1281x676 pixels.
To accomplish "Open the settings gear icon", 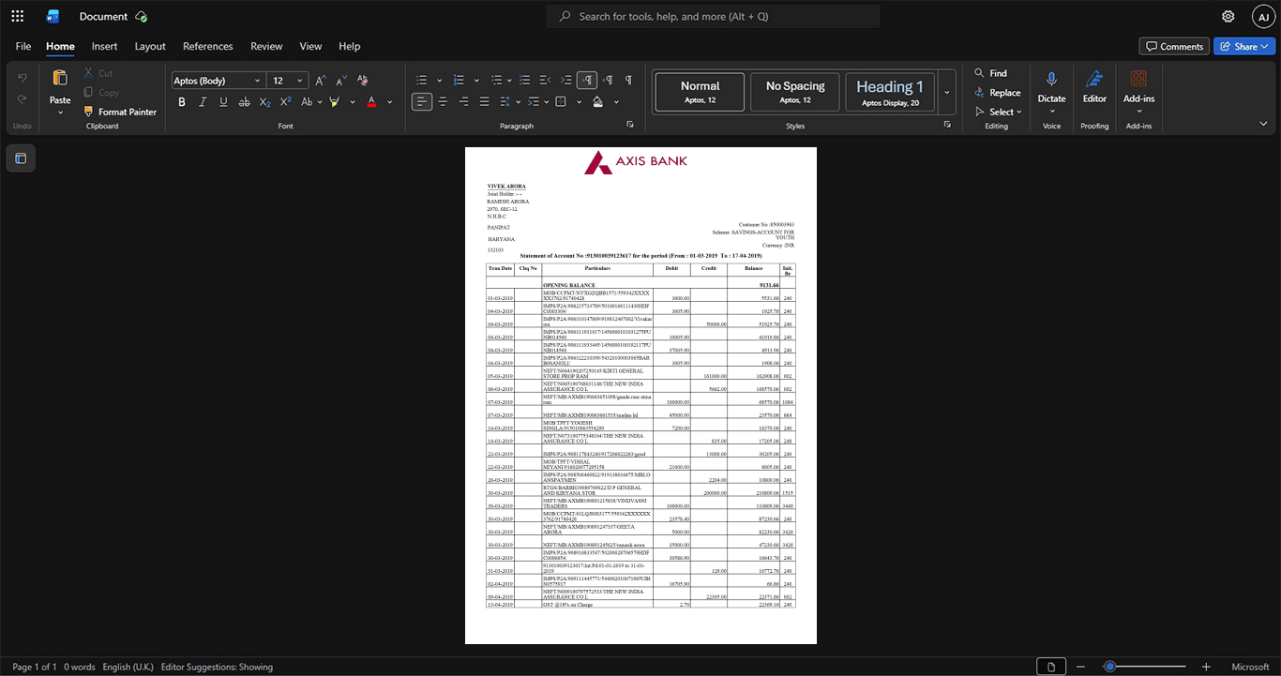I will coord(1228,16).
